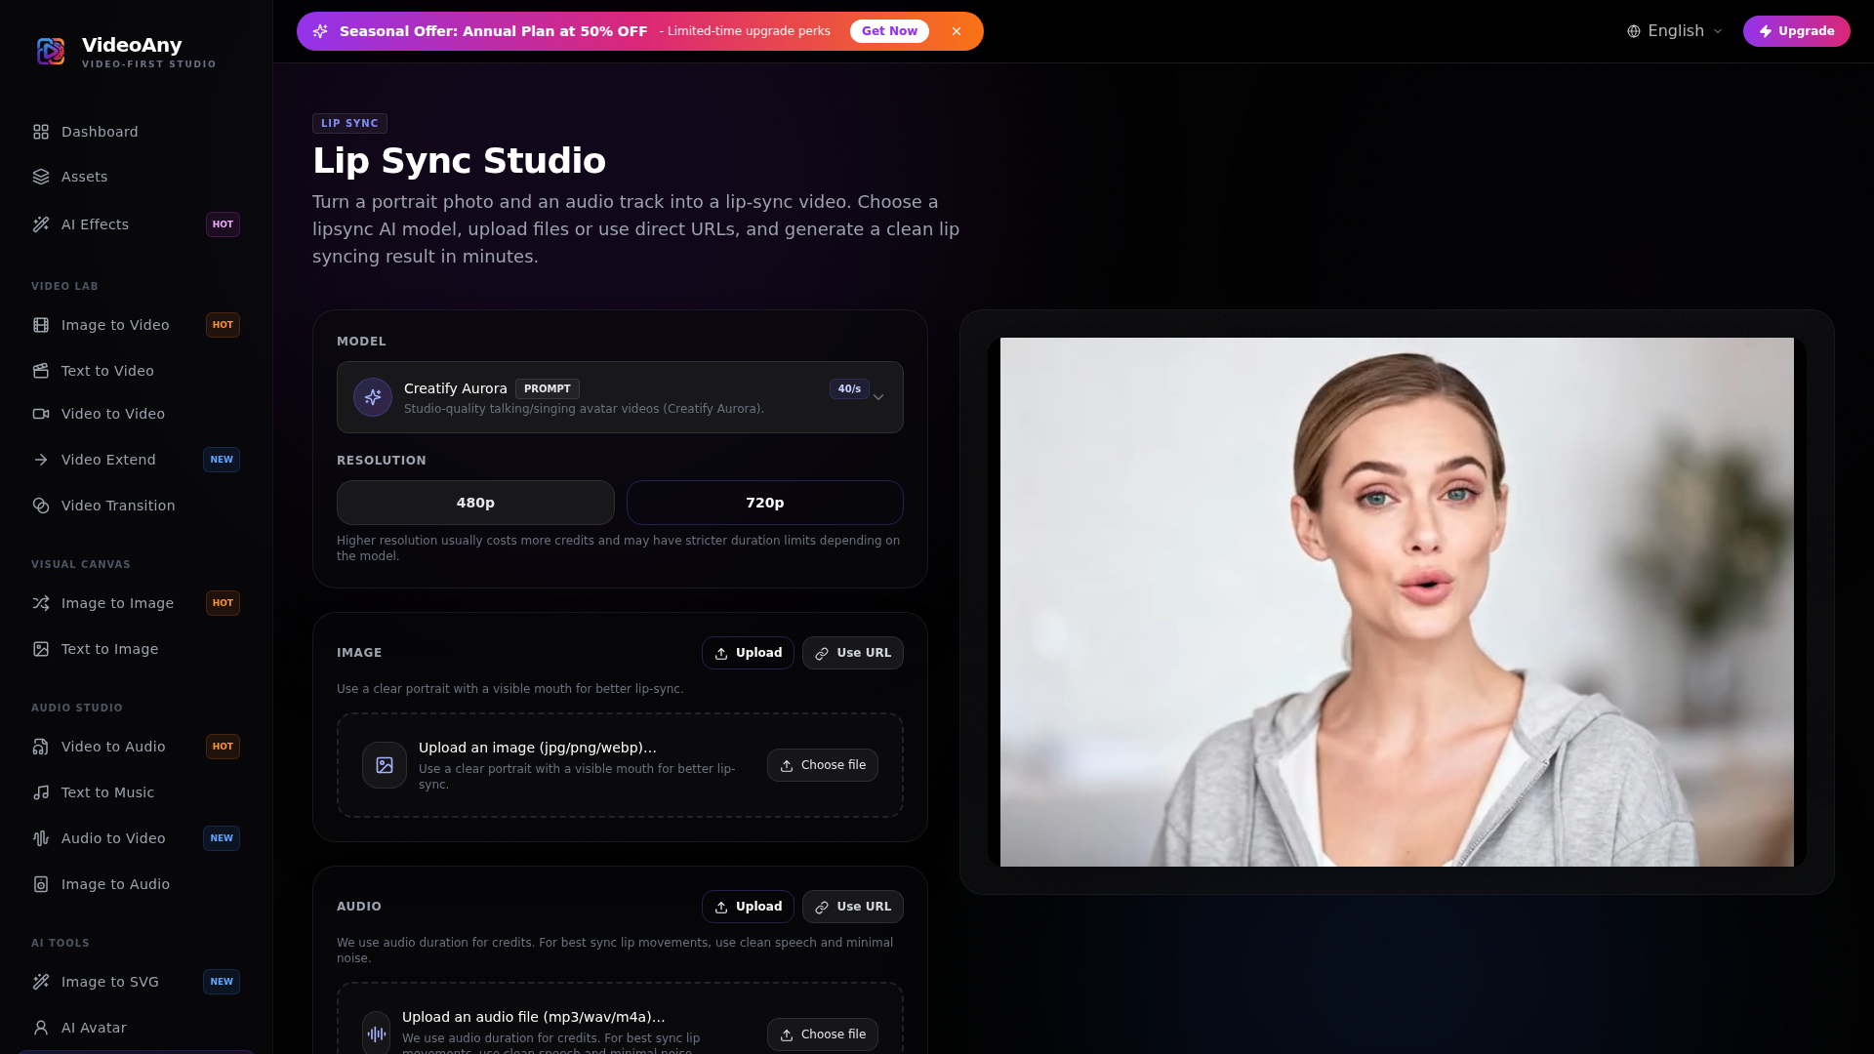The image size is (1874, 1054).
Task: Click the portrait video preview
Action: (1397, 602)
